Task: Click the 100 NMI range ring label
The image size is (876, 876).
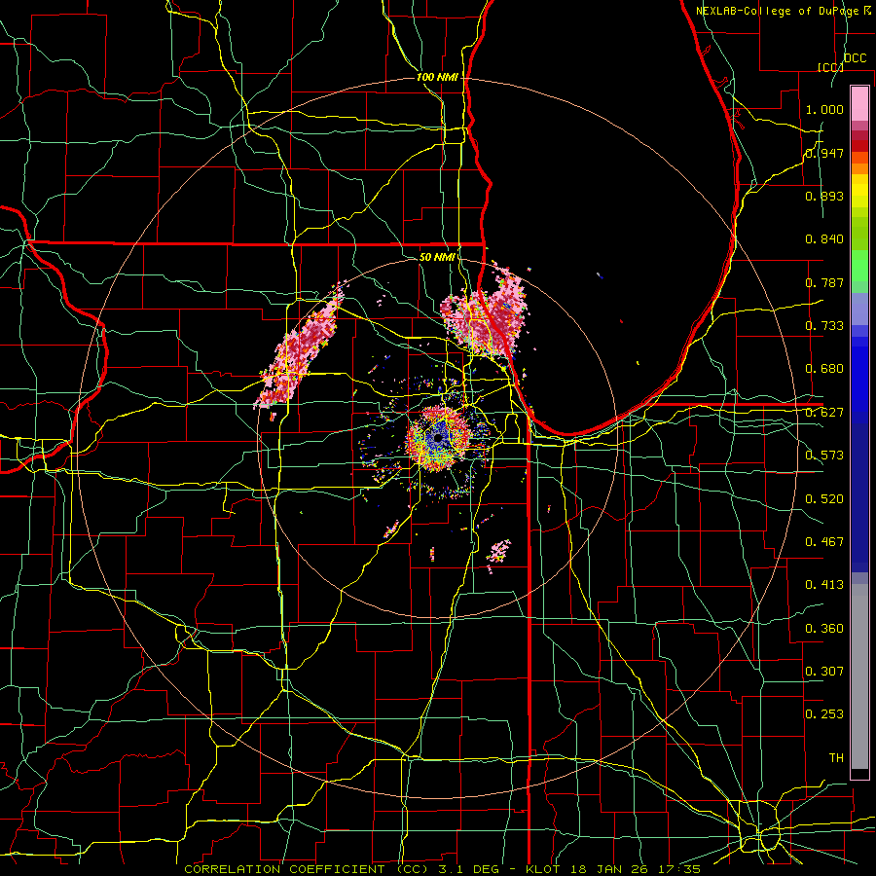Action: click(x=437, y=77)
